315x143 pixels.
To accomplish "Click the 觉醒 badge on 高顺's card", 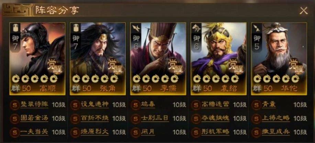I will 55,66.
